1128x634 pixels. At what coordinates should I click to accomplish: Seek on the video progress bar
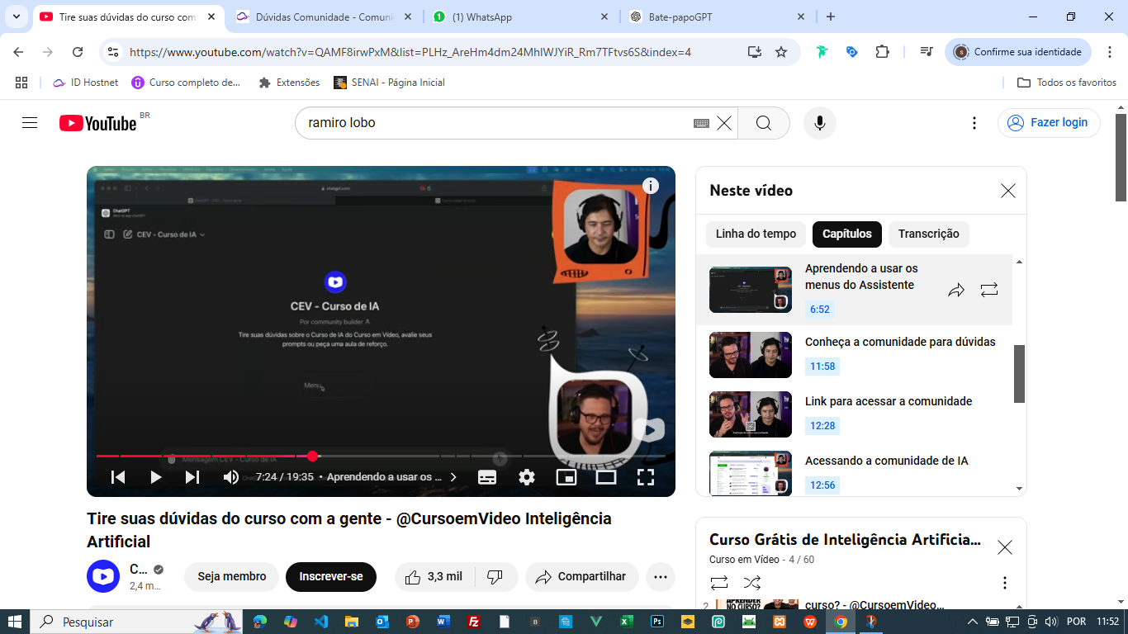[381, 456]
